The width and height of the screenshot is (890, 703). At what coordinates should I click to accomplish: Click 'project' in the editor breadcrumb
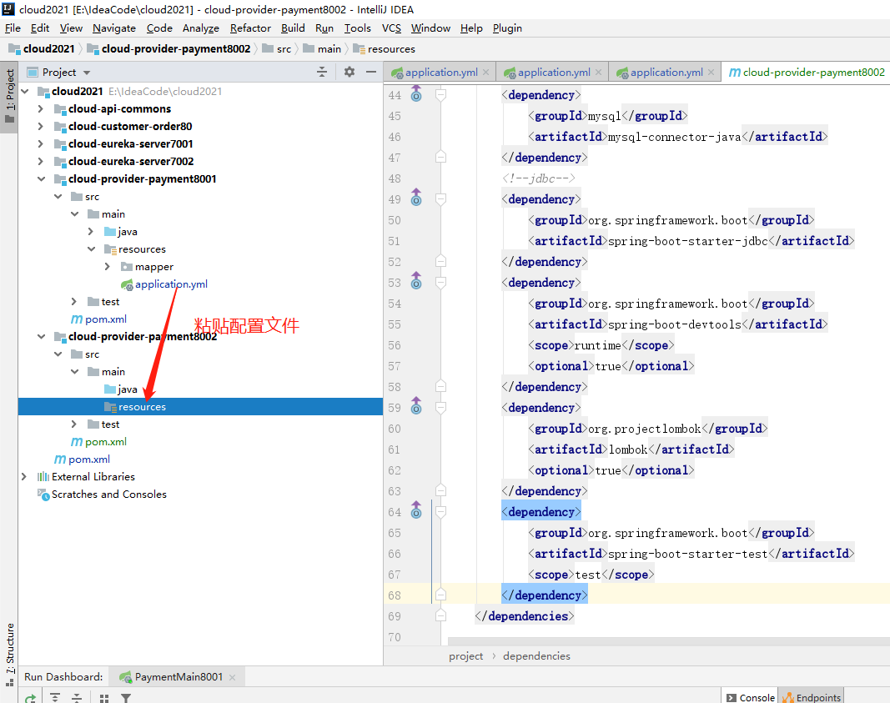pyautogui.click(x=466, y=656)
